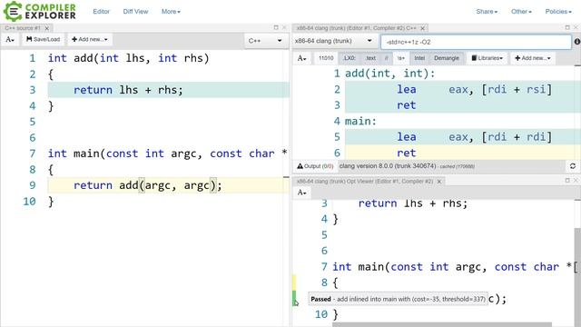
Task: Open font size menu in source editor
Action: coord(10,39)
